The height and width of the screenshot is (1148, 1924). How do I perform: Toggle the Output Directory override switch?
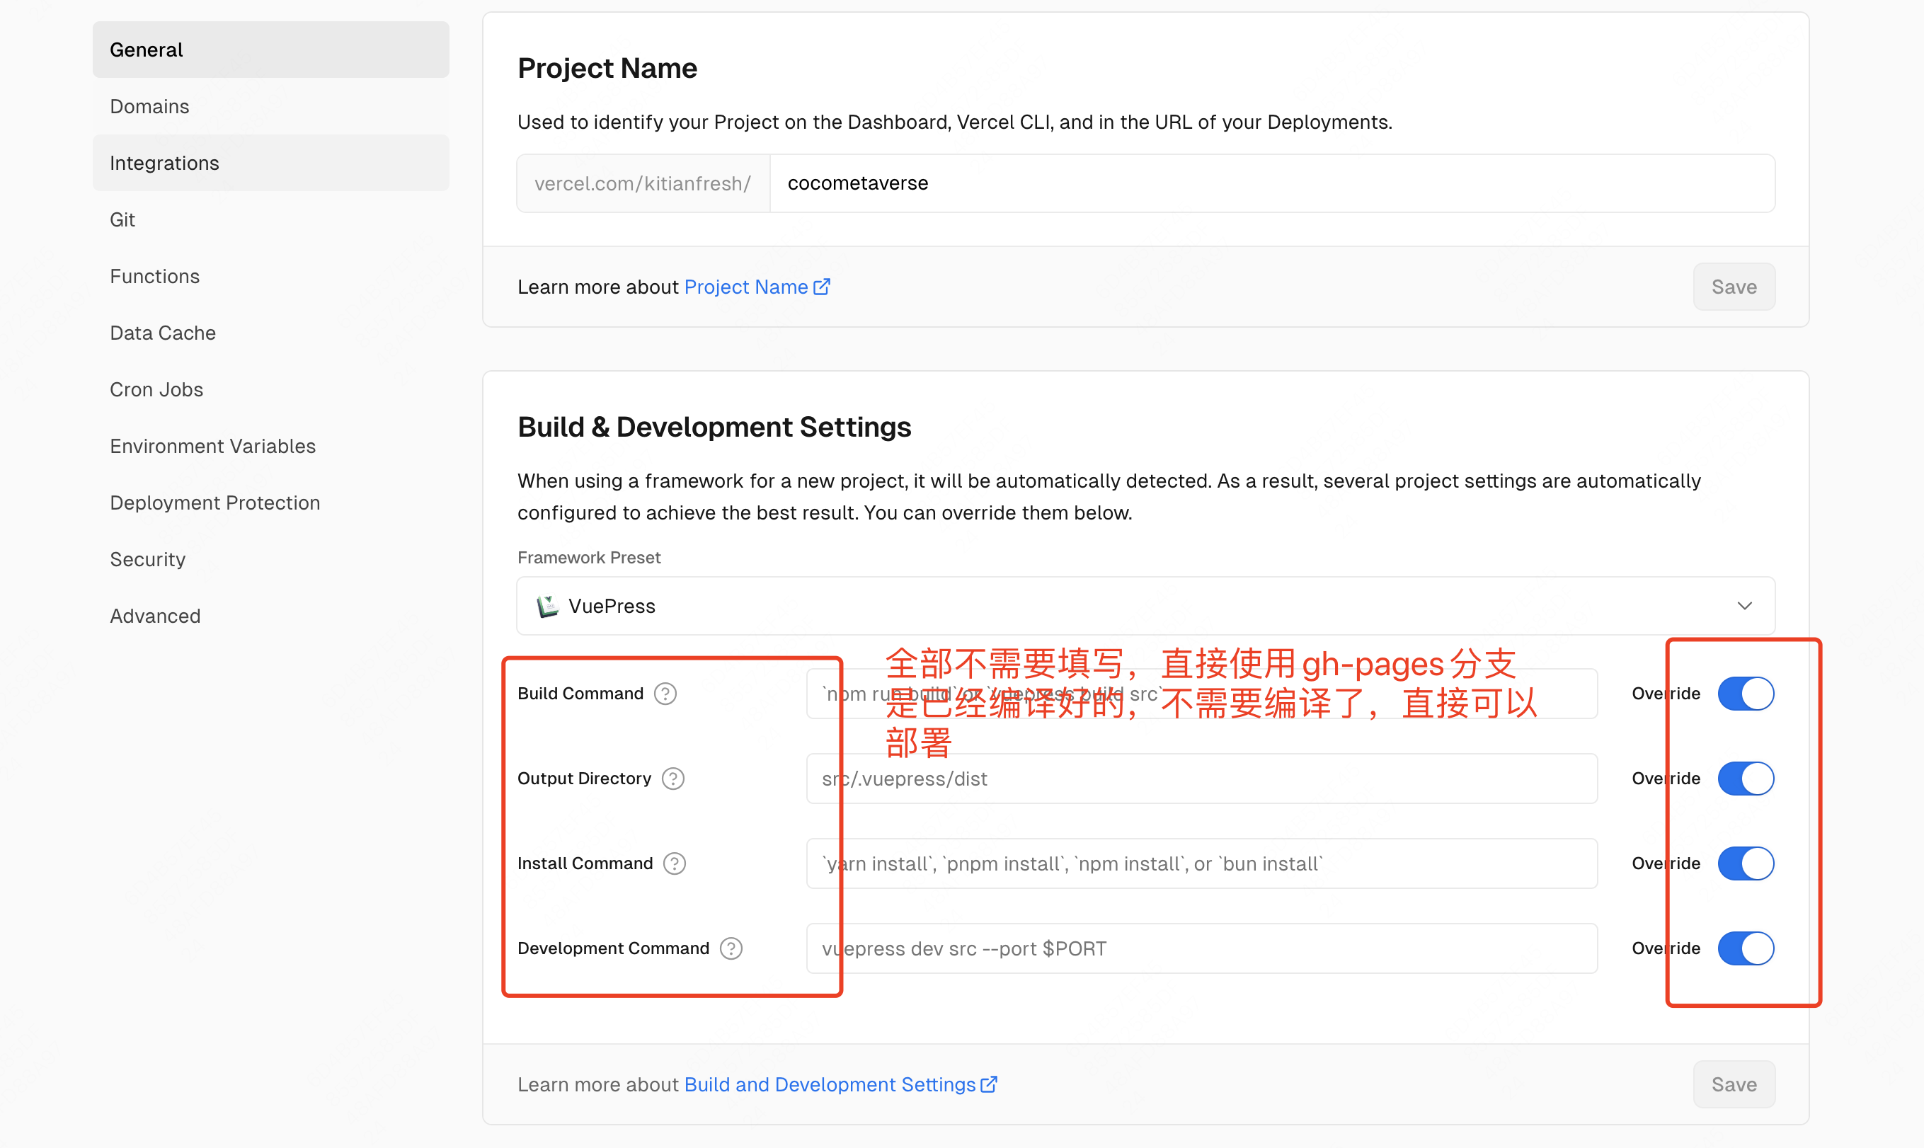1746,779
